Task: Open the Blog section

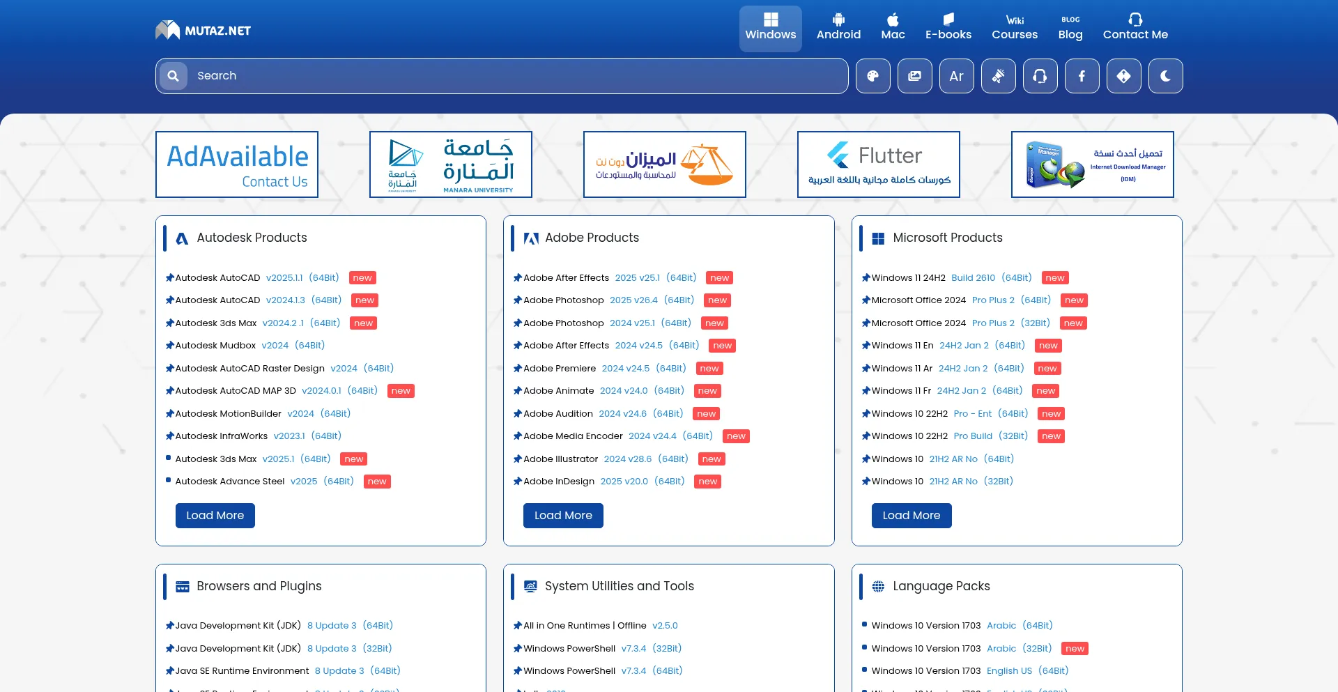Action: coord(1070,29)
